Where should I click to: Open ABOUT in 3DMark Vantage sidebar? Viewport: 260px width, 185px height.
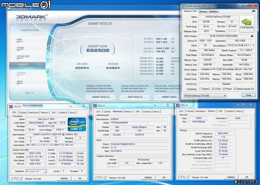click(x=20, y=82)
